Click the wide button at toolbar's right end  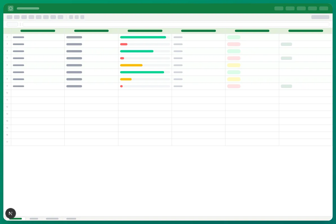320,17
